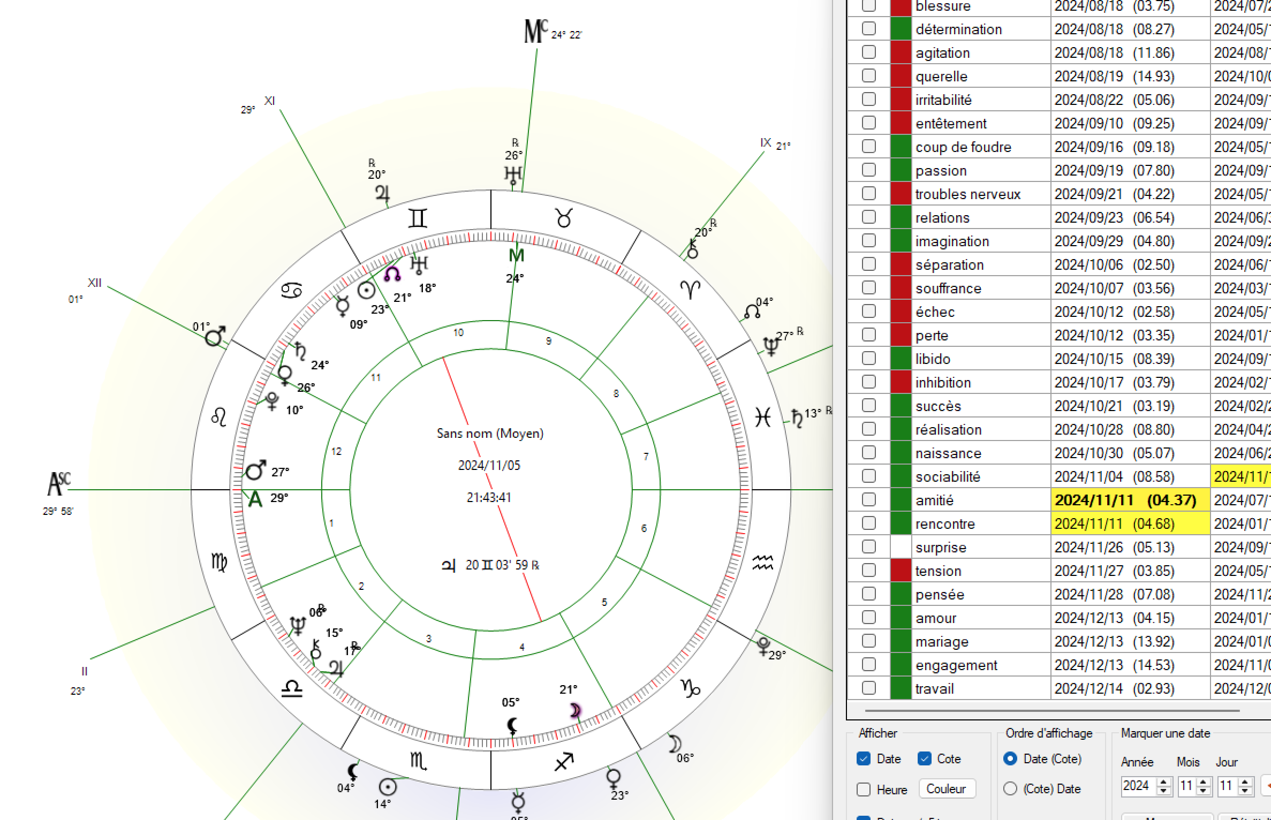1271x820 pixels.
Task: Tick the checkbox for the amitié row
Action: (x=868, y=500)
